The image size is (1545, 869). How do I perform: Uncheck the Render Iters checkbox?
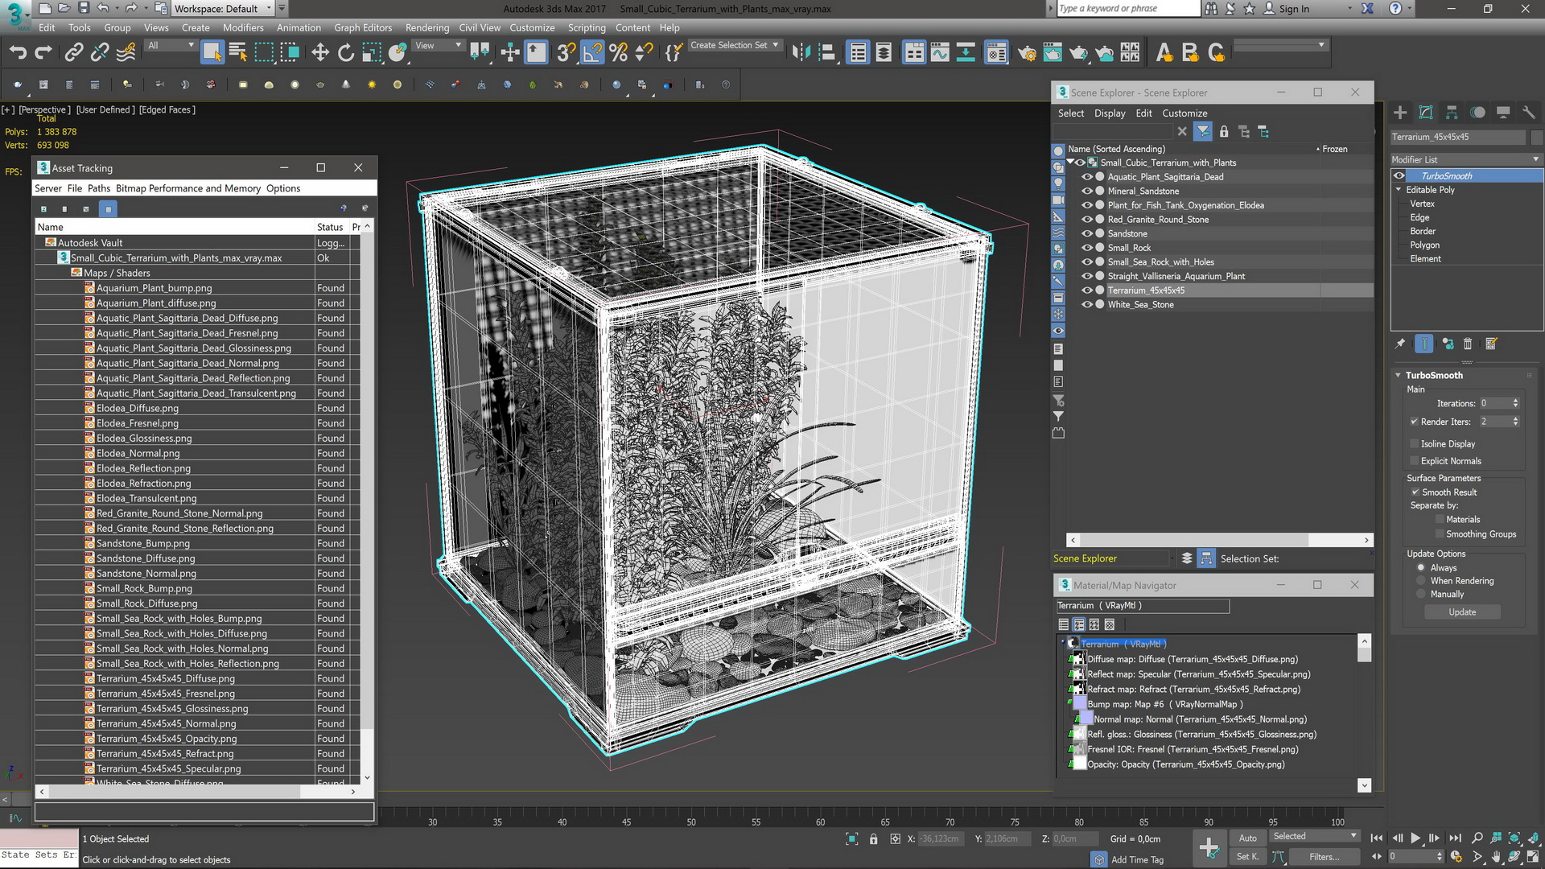(x=1414, y=422)
